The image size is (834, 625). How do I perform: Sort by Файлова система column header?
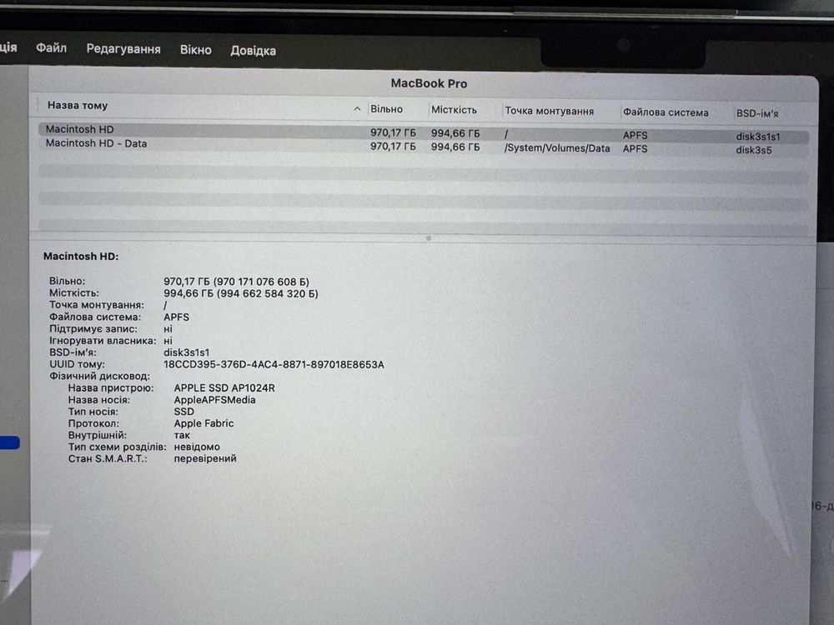coord(666,112)
